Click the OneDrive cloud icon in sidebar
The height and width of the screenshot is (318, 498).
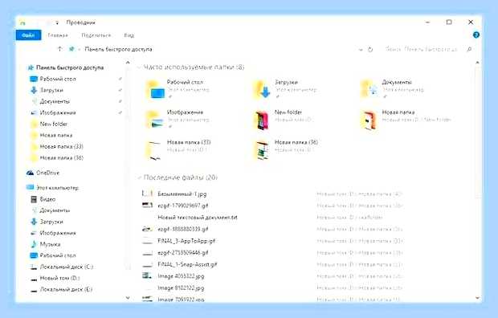(31, 173)
